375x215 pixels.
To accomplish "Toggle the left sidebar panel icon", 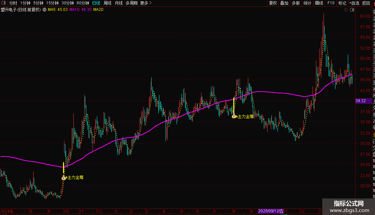I will [4, 3].
